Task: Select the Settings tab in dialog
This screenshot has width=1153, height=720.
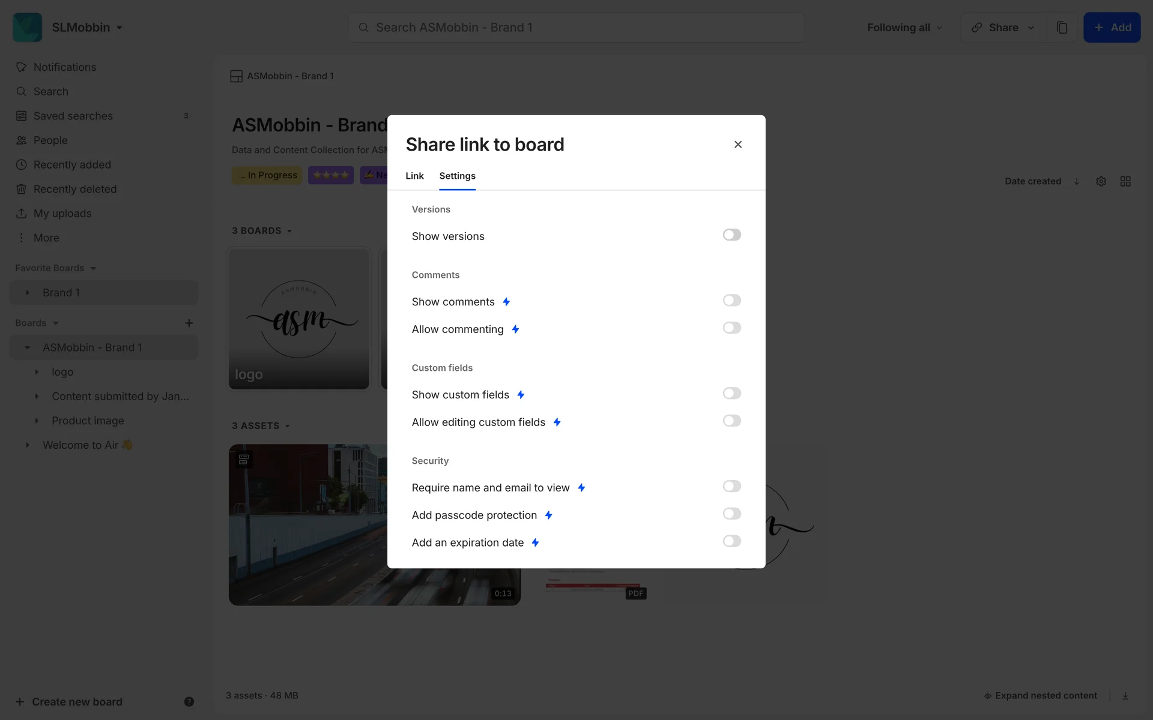Action: pos(457,176)
